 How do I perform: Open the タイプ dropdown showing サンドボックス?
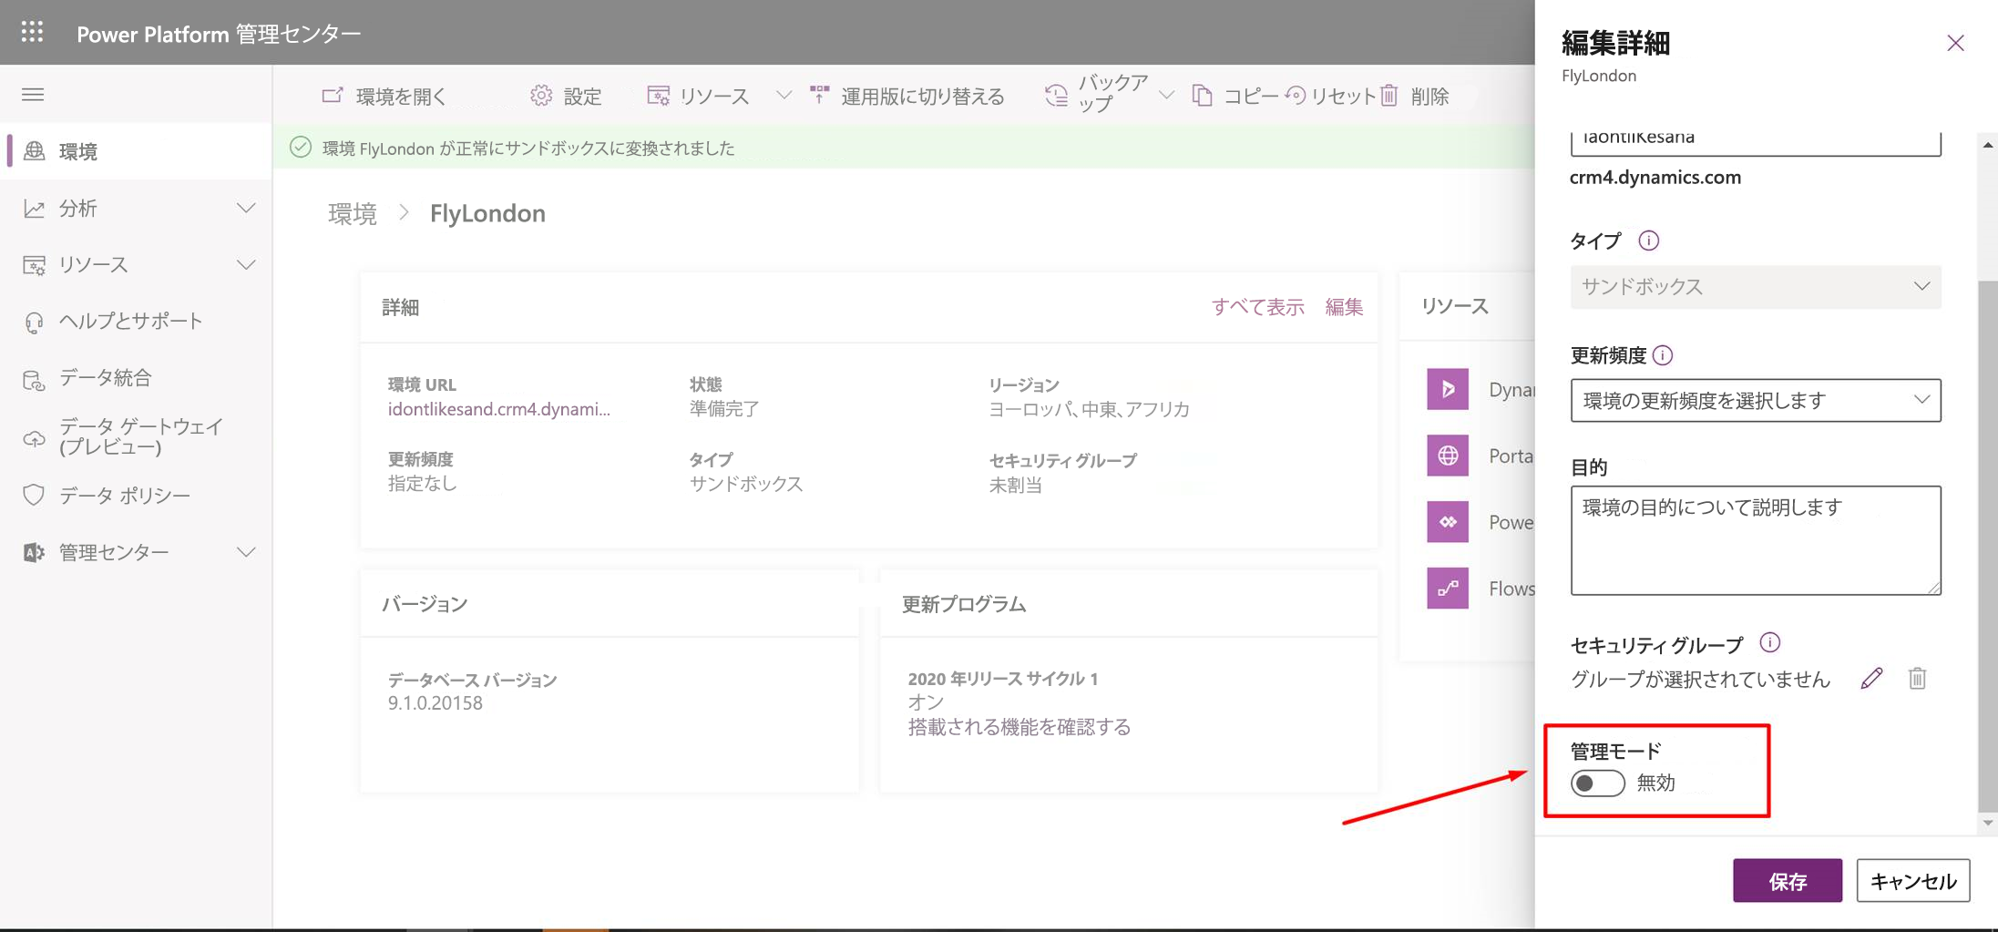point(1755,286)
